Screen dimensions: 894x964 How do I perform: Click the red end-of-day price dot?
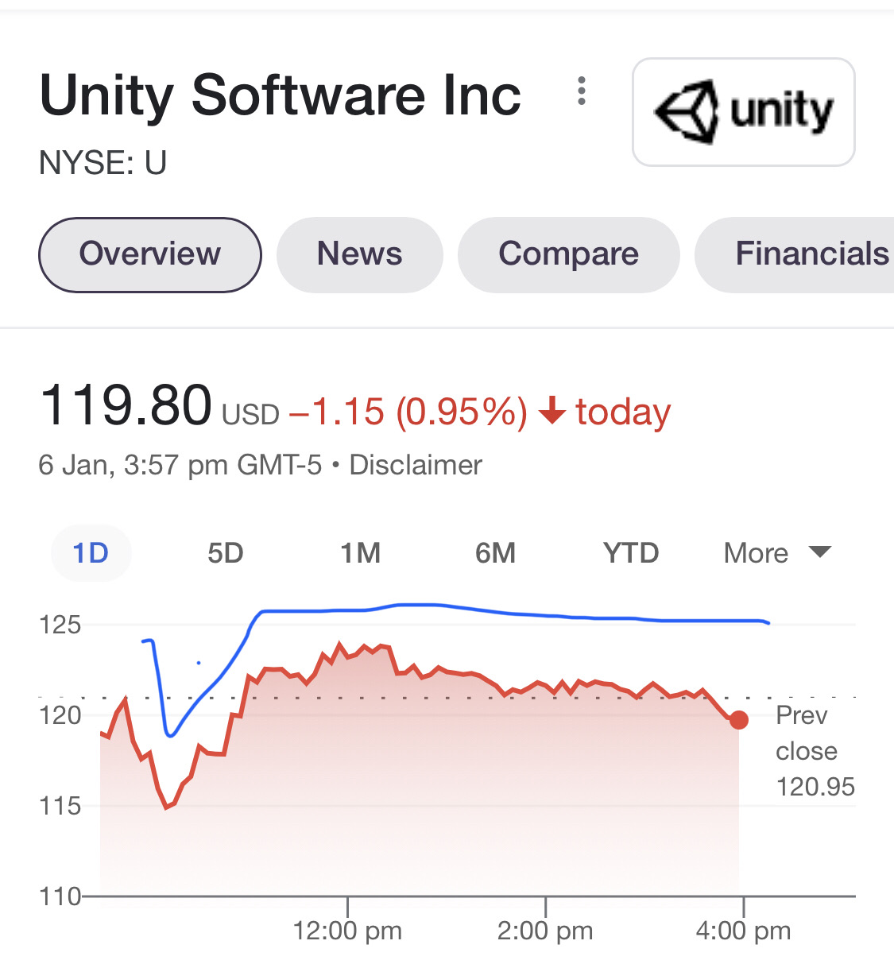[739, 720]
